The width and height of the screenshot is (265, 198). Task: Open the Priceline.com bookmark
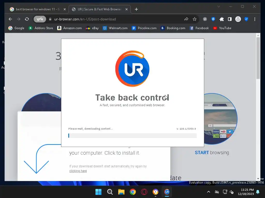144,28
